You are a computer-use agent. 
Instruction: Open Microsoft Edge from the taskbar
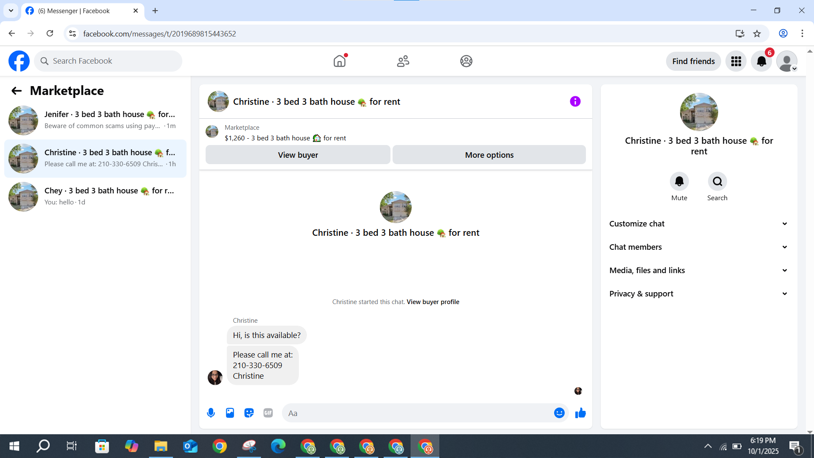(278, 446)
